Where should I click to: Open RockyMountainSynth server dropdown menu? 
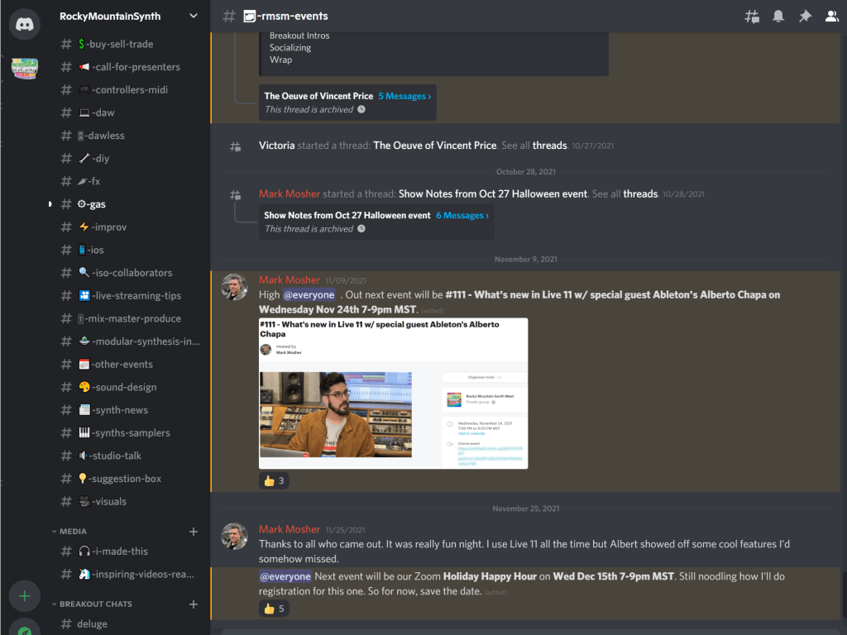(x=194, y=16)
